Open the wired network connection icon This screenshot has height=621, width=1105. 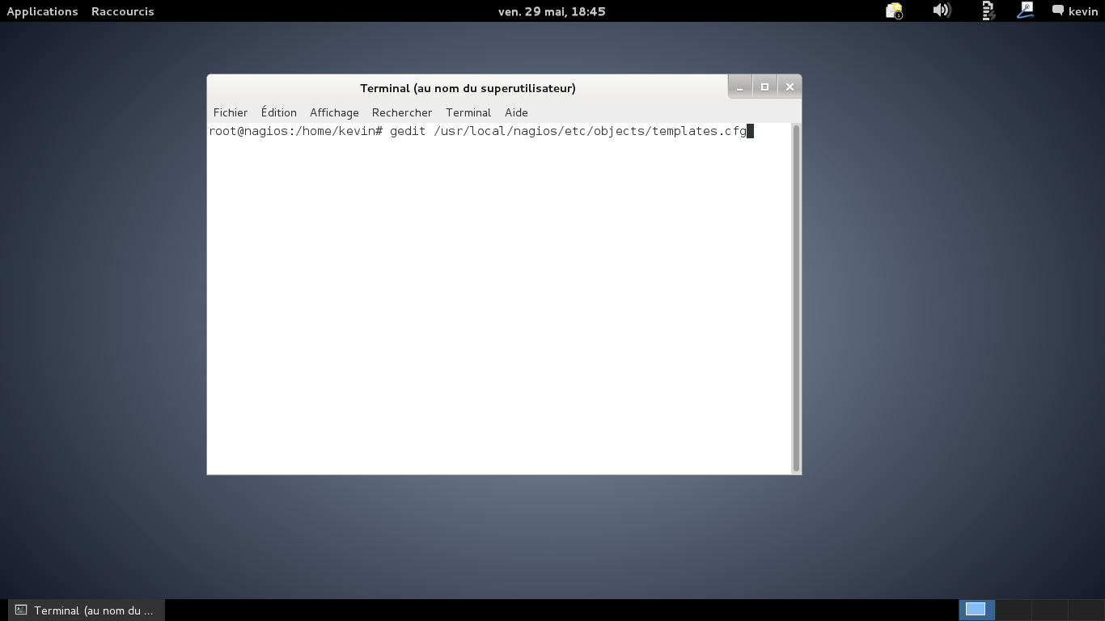(x=1025, y=11)
